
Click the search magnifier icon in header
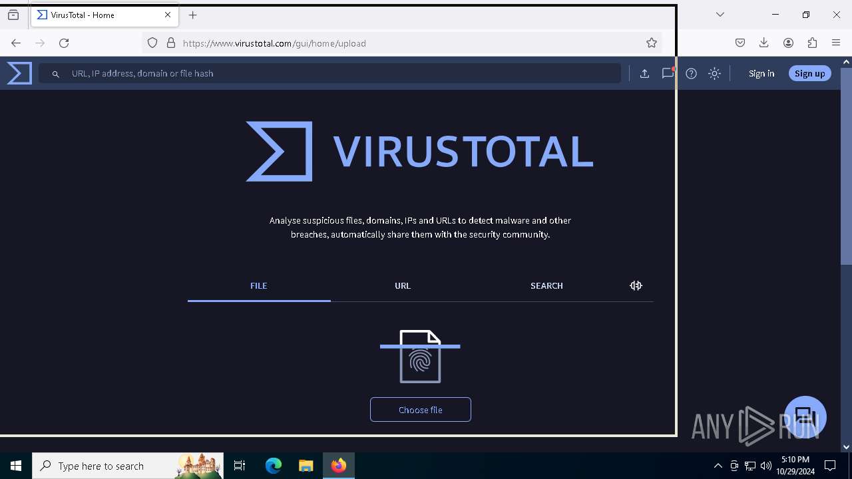[56, 74]
